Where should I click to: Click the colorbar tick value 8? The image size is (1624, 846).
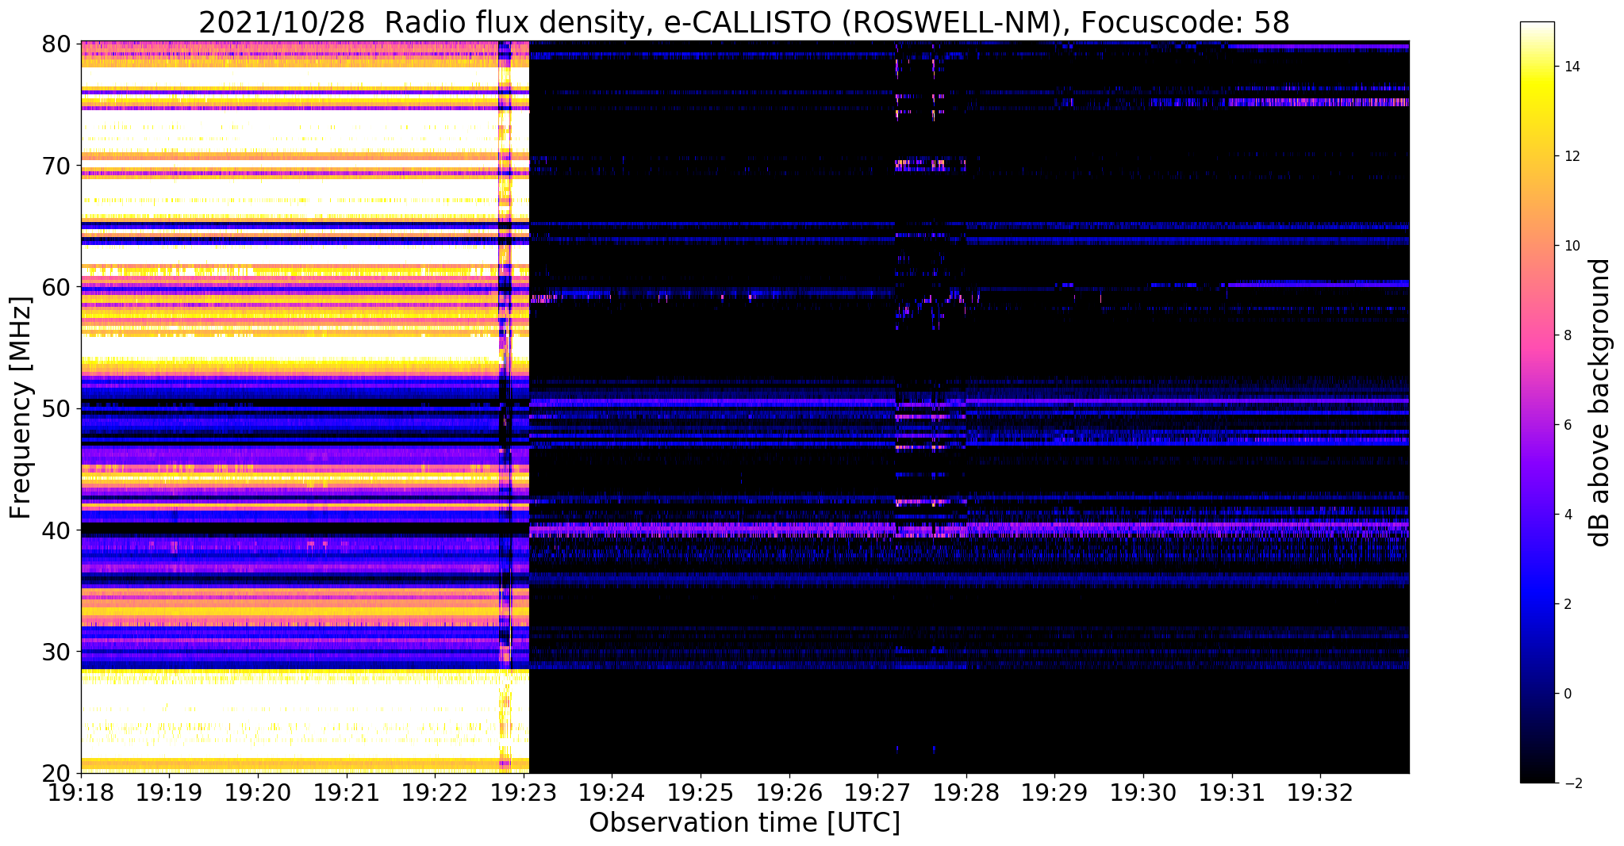pyautogui.click(x=1567, y=335)
